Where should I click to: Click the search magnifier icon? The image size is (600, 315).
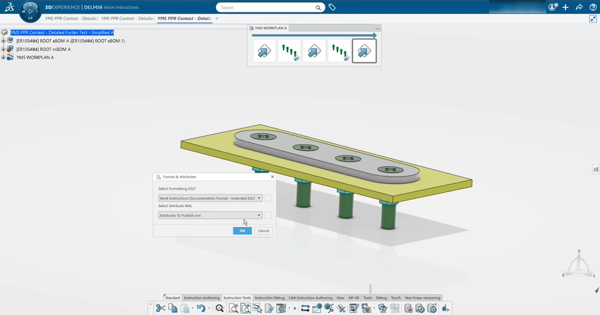pos(318,7)
